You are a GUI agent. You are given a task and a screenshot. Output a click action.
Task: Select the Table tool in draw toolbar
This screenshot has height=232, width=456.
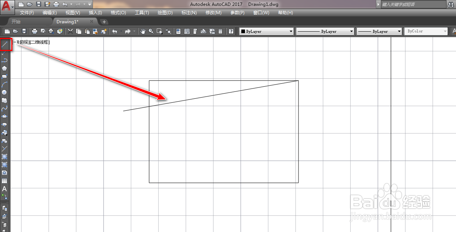[4, 181]
